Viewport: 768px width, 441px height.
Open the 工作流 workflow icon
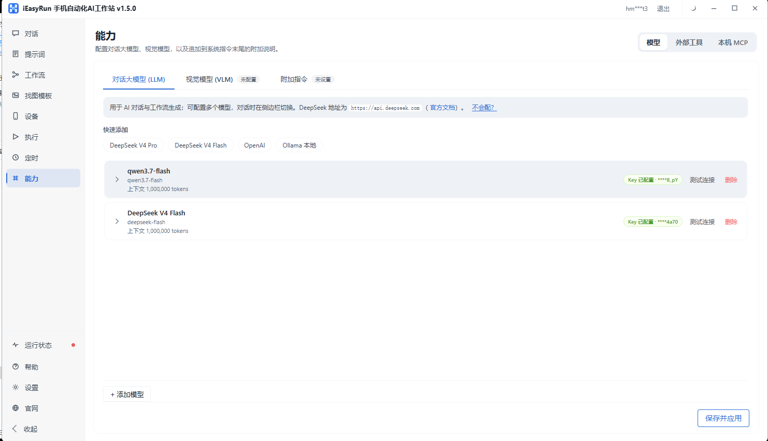click(x=16, y=75)
